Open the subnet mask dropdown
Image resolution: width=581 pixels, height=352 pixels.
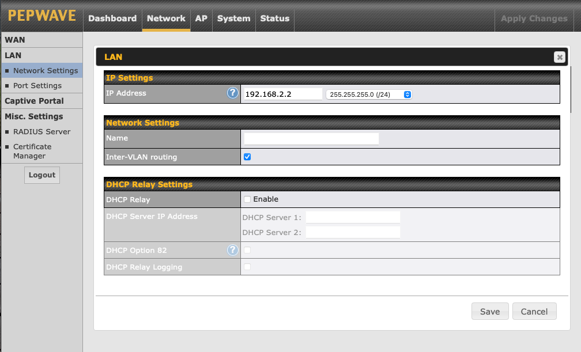click(x=369, y=94)
